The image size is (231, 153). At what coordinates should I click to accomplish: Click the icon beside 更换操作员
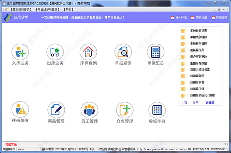point(183,50)
